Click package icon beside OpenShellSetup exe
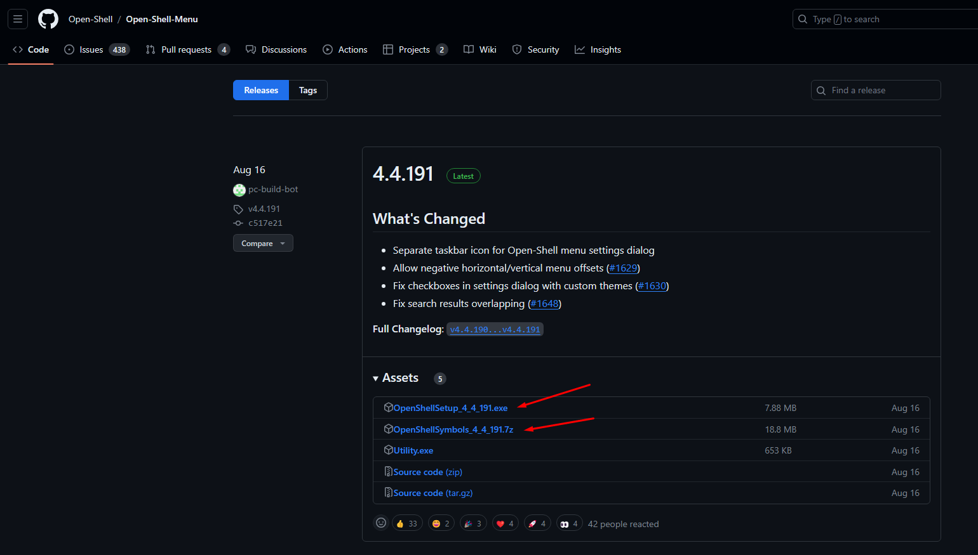Viewport: 978px width, 555px height. (x=389, y=407)
